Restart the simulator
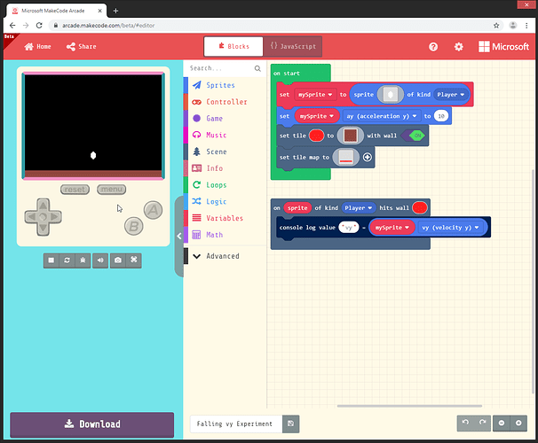538x443 pixels. [67, 260]
